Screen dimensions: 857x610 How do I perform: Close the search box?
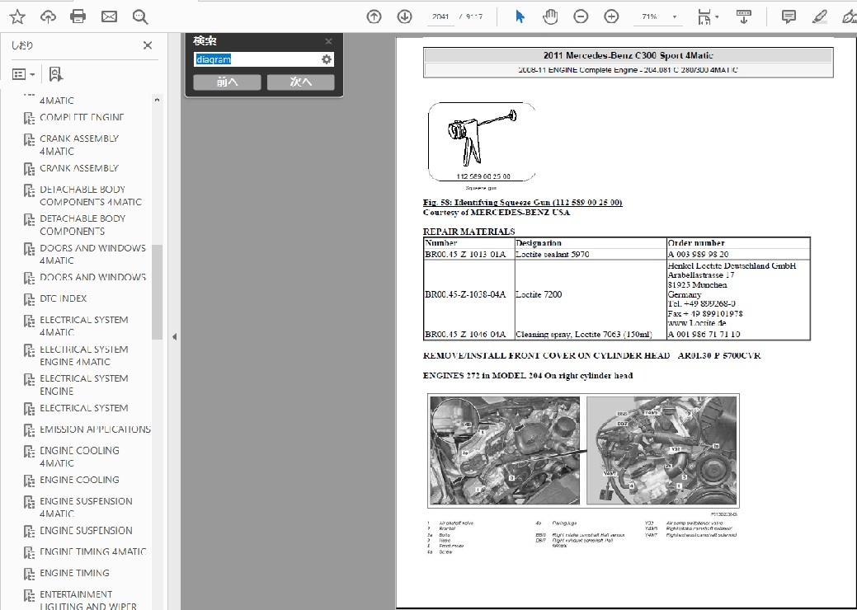point(328,41)
